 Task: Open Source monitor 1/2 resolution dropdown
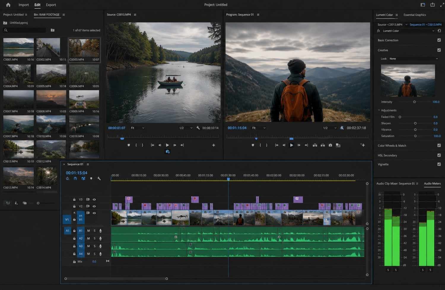(186, 128)
